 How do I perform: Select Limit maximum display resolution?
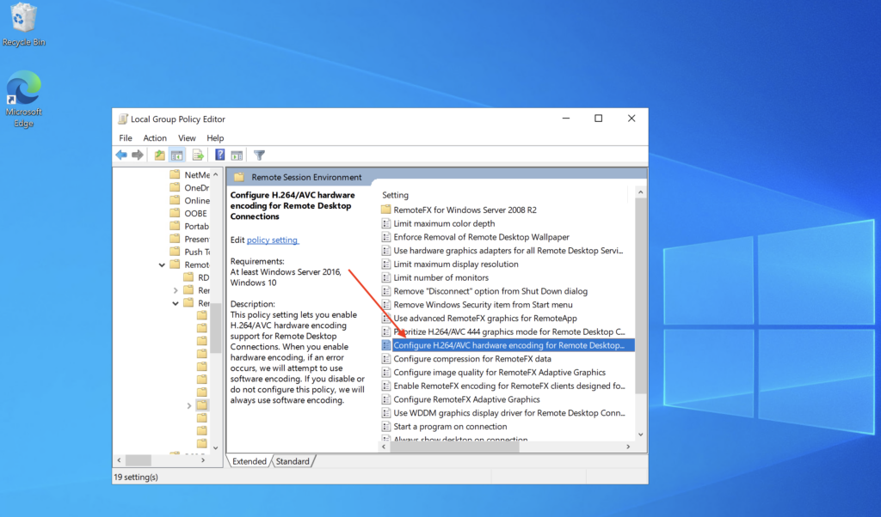(456, 265)
